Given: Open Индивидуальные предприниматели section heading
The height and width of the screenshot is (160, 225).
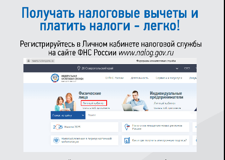Looking at the screenshot, I should click(166, 95).
